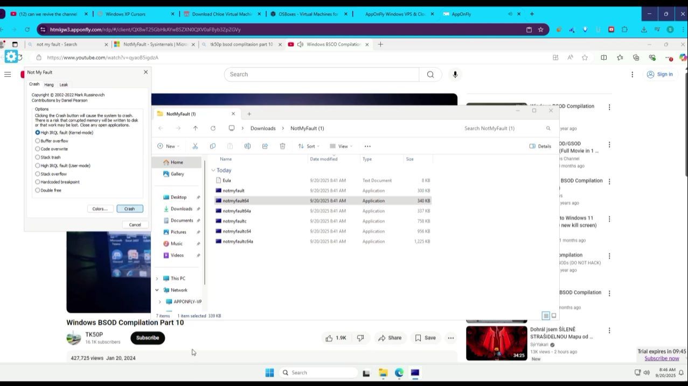The height and width of the screenshot is (386, 688).
Task: Click the Search NotMyFault (1) box
Action: point(508,128)
